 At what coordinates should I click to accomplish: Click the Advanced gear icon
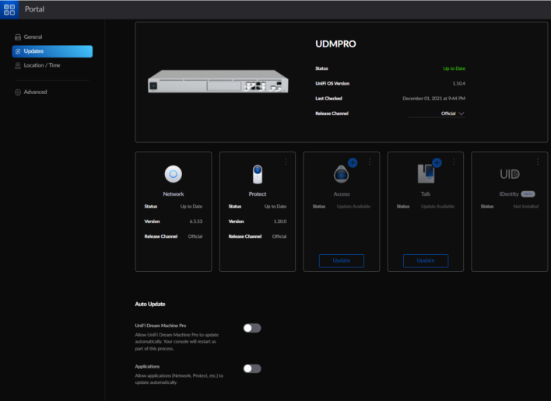18,92
